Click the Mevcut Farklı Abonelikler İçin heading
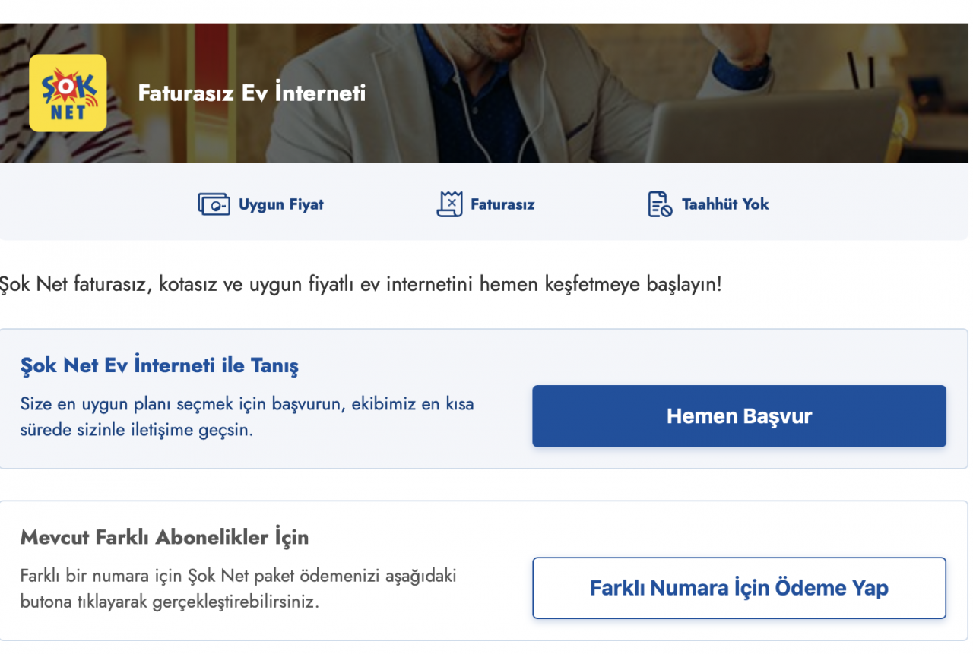973x654 pixels. (164, 537)
